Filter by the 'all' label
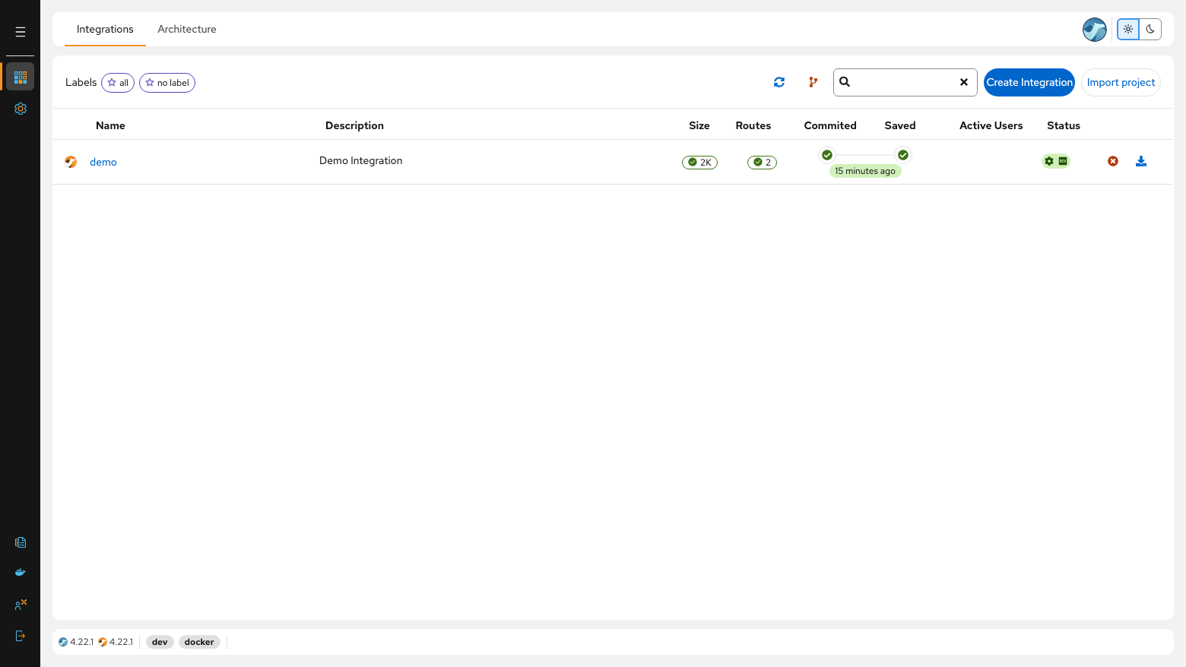Image resolution: width=1186 pixels, height=667 pixels. click(118, 83)
